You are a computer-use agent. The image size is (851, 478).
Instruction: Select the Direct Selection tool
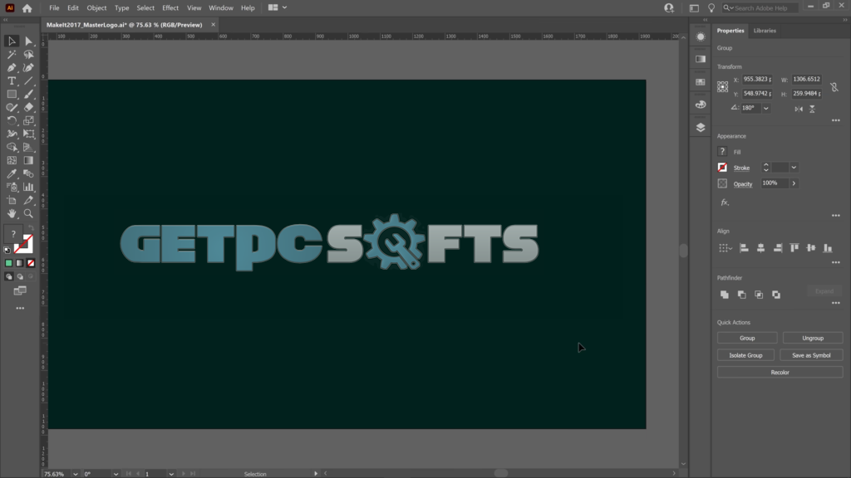[x=29, y=41]
